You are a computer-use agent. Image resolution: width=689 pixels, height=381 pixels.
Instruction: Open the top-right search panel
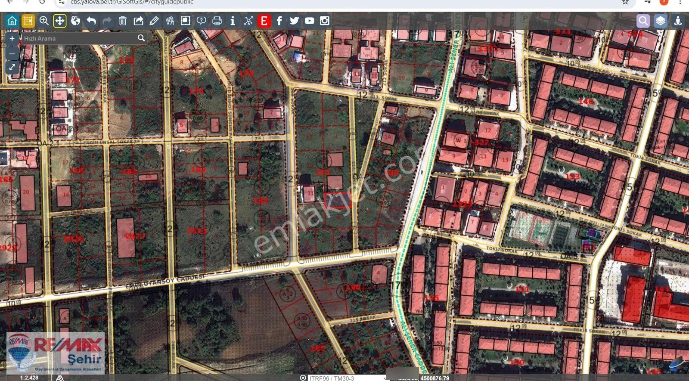pyautogui.click(x=643, y=21)
